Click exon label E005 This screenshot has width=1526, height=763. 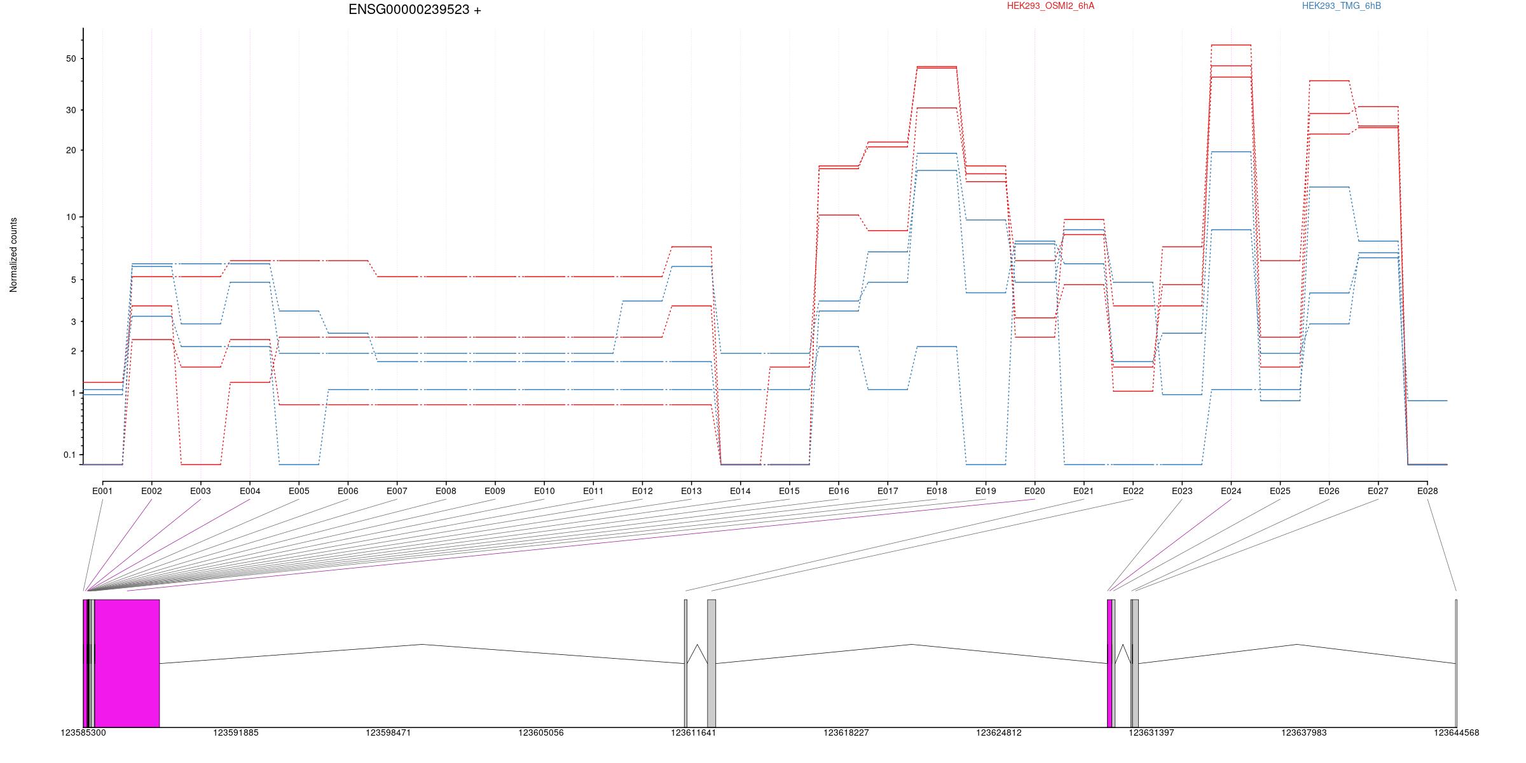click(299, 491)
